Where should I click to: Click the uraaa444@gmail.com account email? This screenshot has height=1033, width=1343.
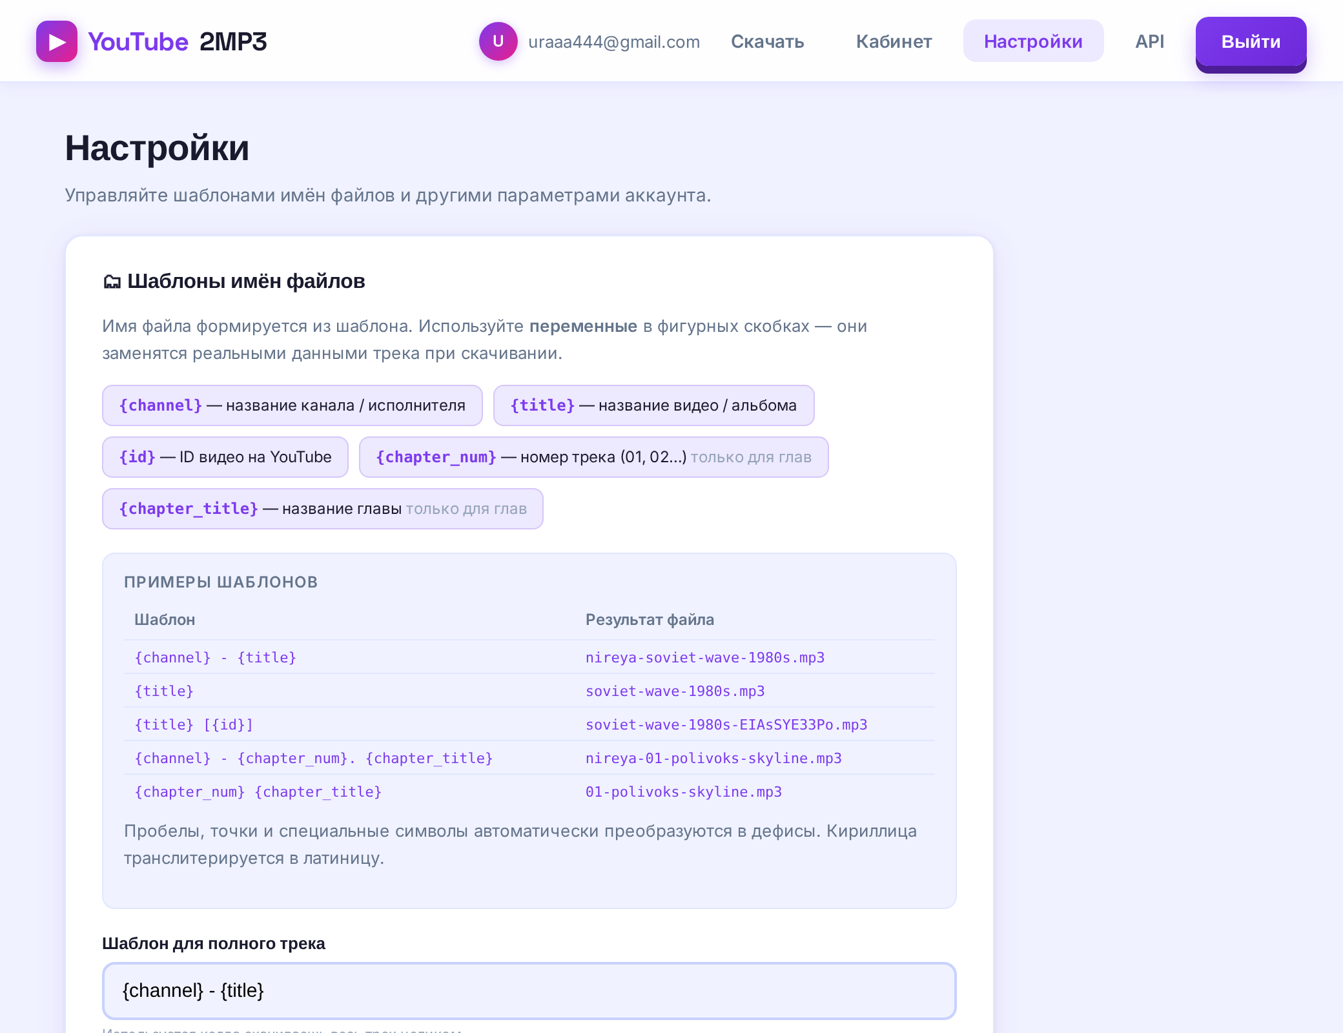click(x=614, y=42)
